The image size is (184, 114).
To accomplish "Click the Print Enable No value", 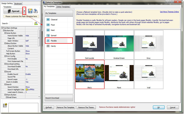I will click(27, 59).
